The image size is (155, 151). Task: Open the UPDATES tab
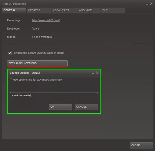39,10
